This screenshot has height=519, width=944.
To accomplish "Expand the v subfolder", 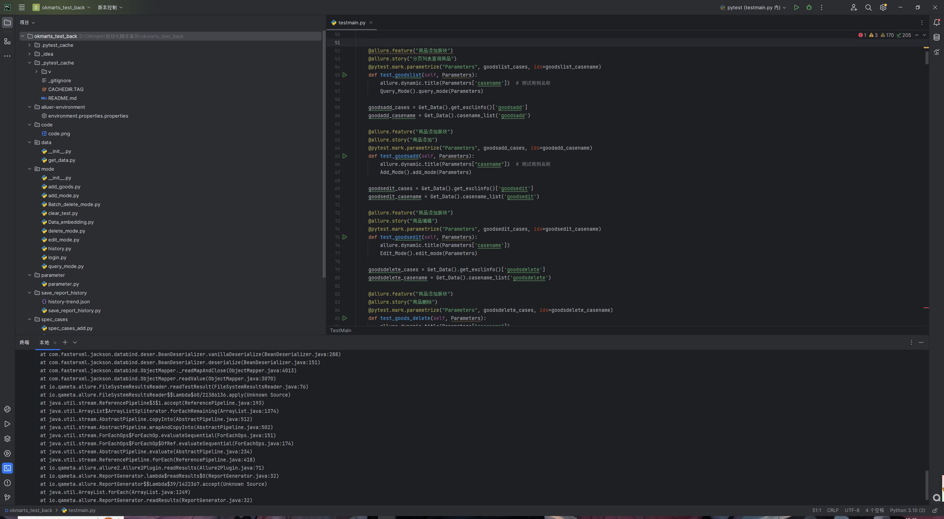I will [x=37, y=72].
